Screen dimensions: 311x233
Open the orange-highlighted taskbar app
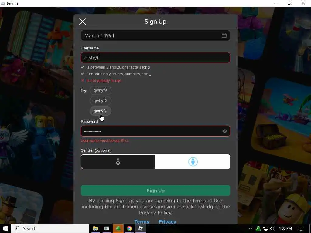point(118,228)
